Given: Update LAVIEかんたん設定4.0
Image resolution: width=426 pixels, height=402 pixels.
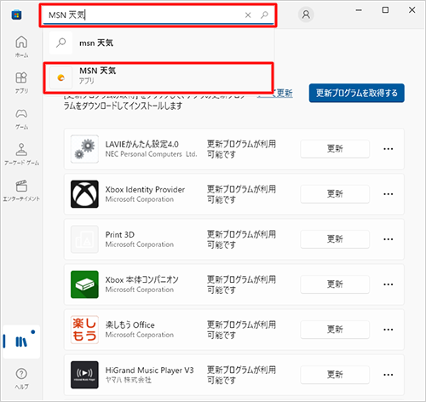Looking at the screenshot, I should coord(335,148).
